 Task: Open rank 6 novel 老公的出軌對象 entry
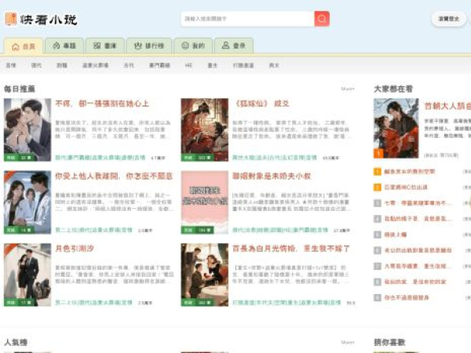click(418, 250)
